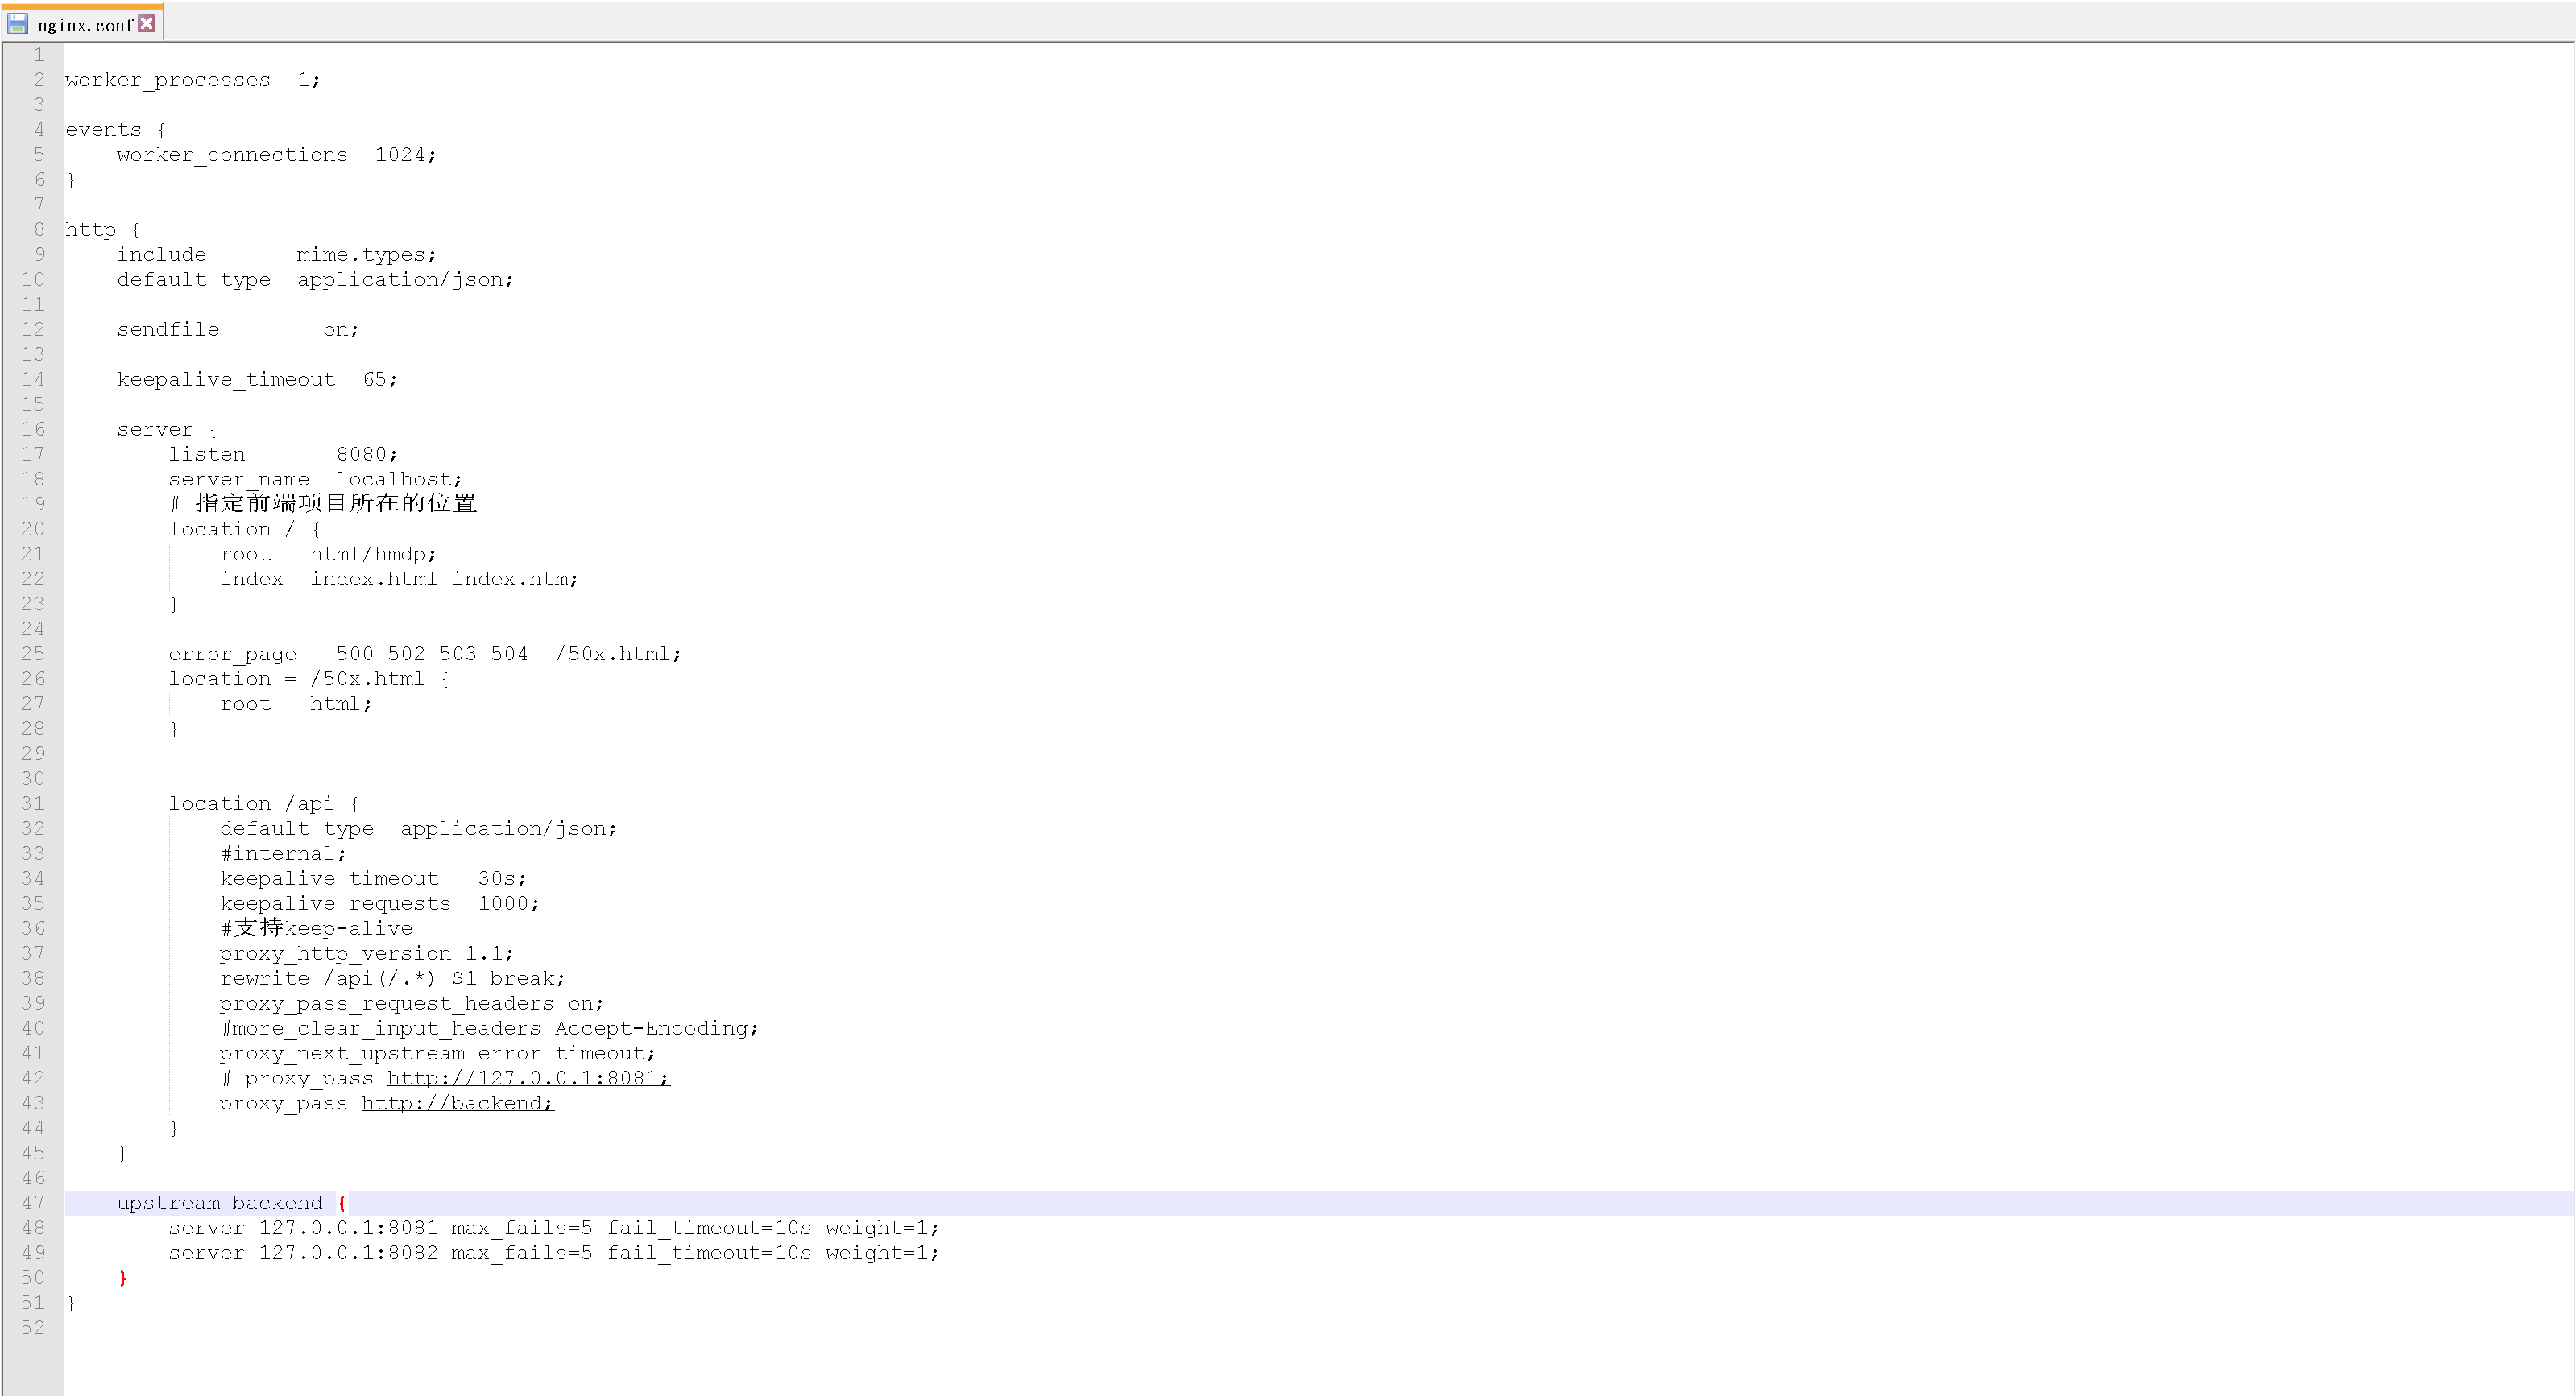Screen dimensions: 2576x1396
Task: Click the Chinese comment about frontend project location
Action: pyautogui.click(x=334, y=504)
